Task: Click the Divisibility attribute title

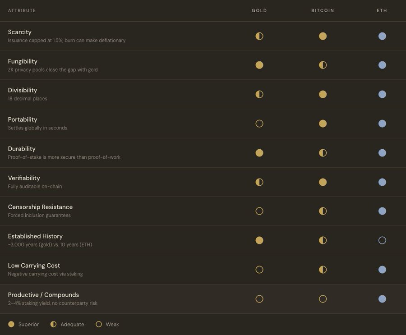Action: (x=23, y=90)
